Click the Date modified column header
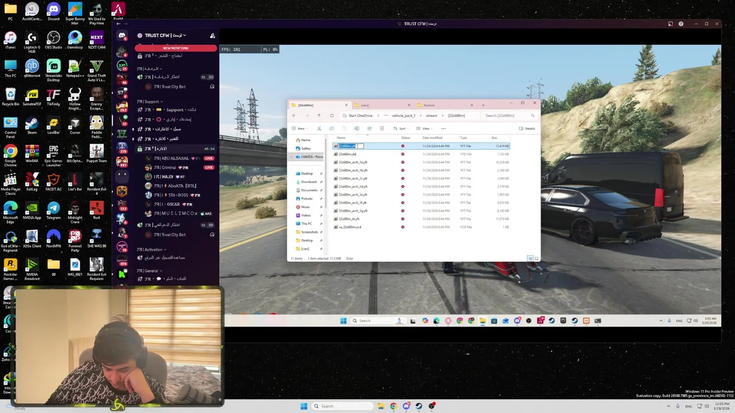The width and height of the screenshot is (735, 413). click(x=432, y=138)
